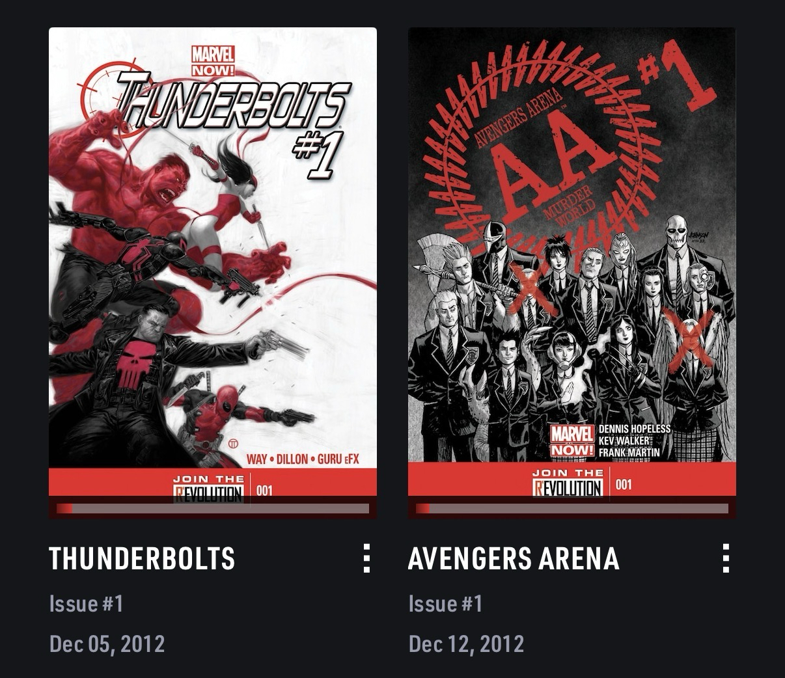The width and height of the screenshot is (785, 678).
Task: Click the Dec 12, 2012 release date
Action: coord(467,644)
